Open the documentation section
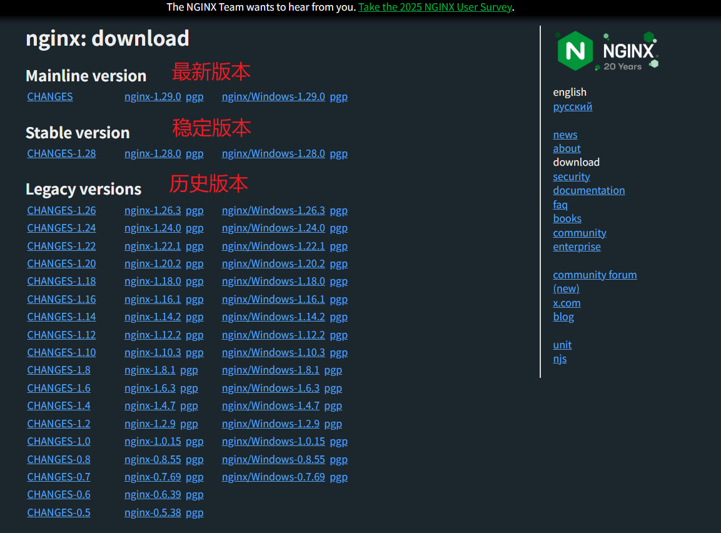This screenshot has height=533, width=721. pyautogui.click(x=588, y=190)
